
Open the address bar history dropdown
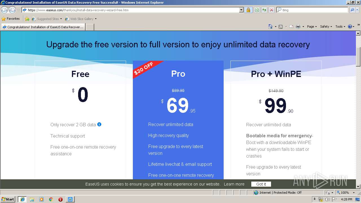click(x=241, y=10)
